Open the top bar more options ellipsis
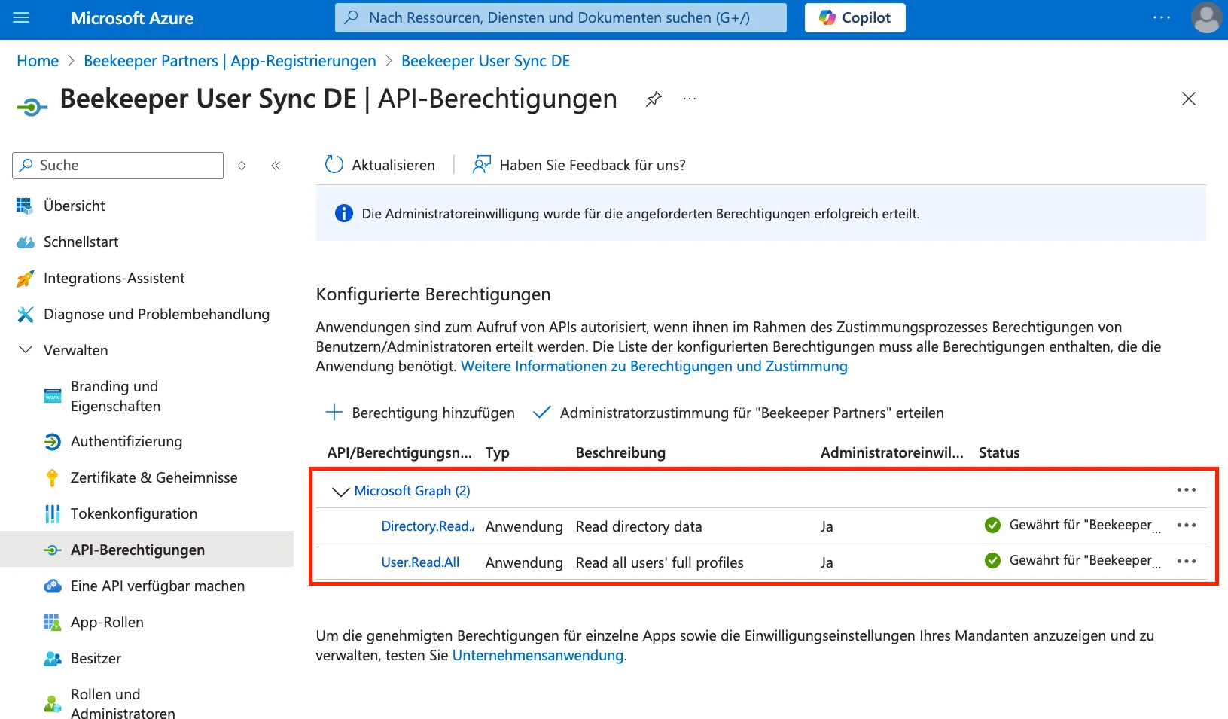 point(1162,17)
